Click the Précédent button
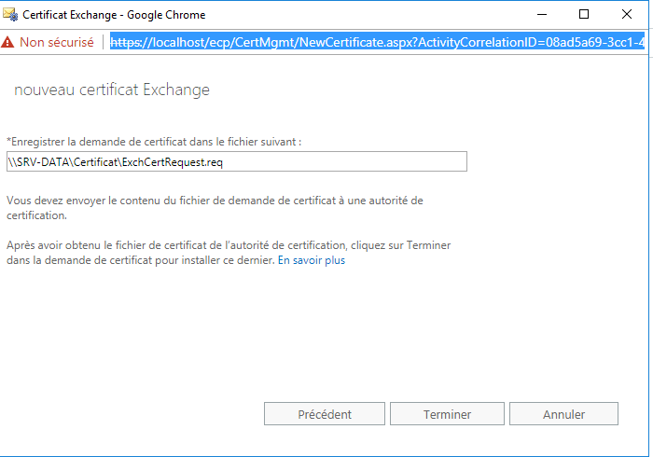653x457 pixels. click(x=325, y=414)
